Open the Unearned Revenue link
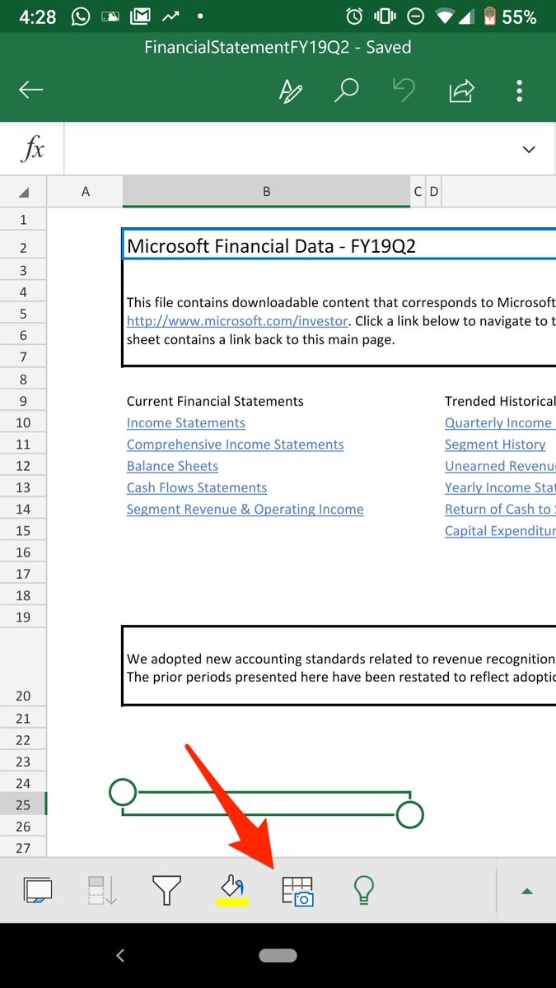The height and width of the screenshot is (988, 556). tap(500, 466)
